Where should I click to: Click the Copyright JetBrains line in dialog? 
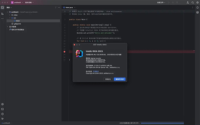100,73
